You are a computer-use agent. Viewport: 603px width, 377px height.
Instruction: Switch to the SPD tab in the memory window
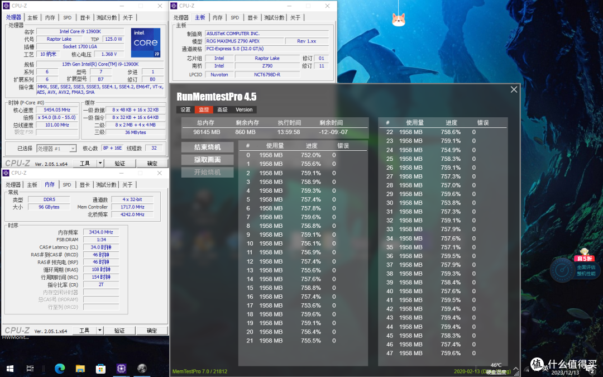click(67, 184)
